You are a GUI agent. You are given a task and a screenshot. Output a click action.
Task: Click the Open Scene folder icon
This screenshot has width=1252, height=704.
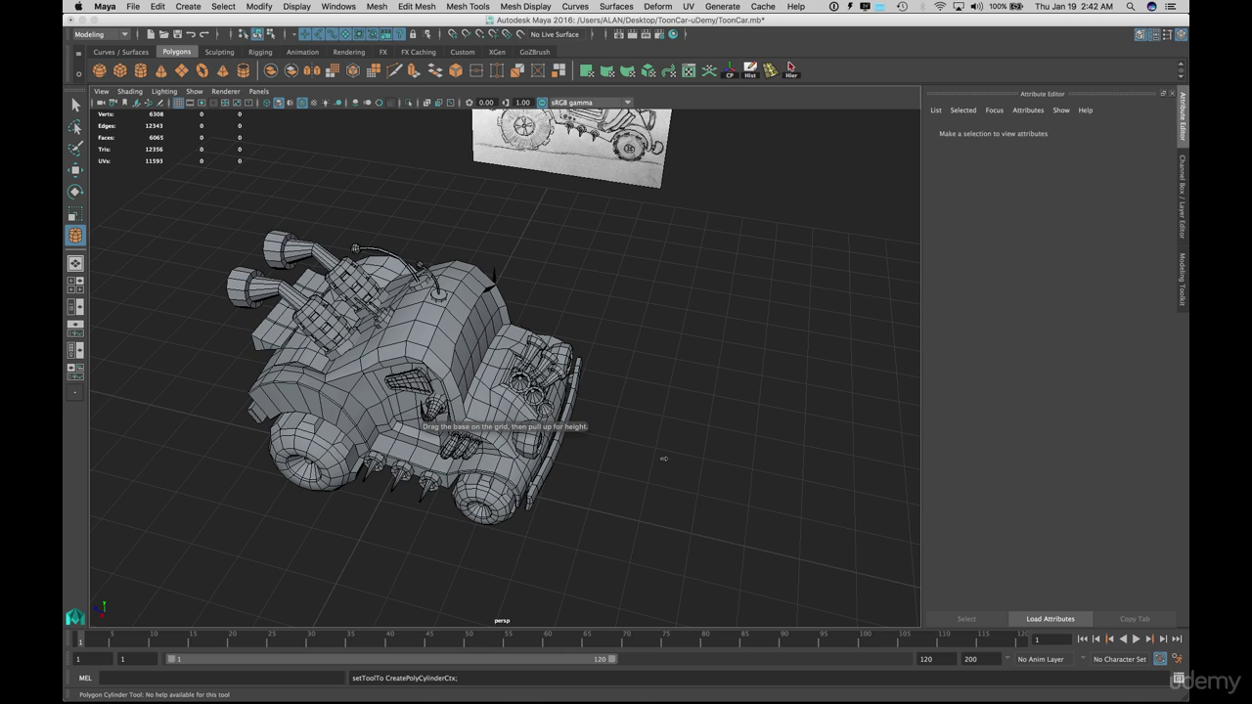point(163,34)
